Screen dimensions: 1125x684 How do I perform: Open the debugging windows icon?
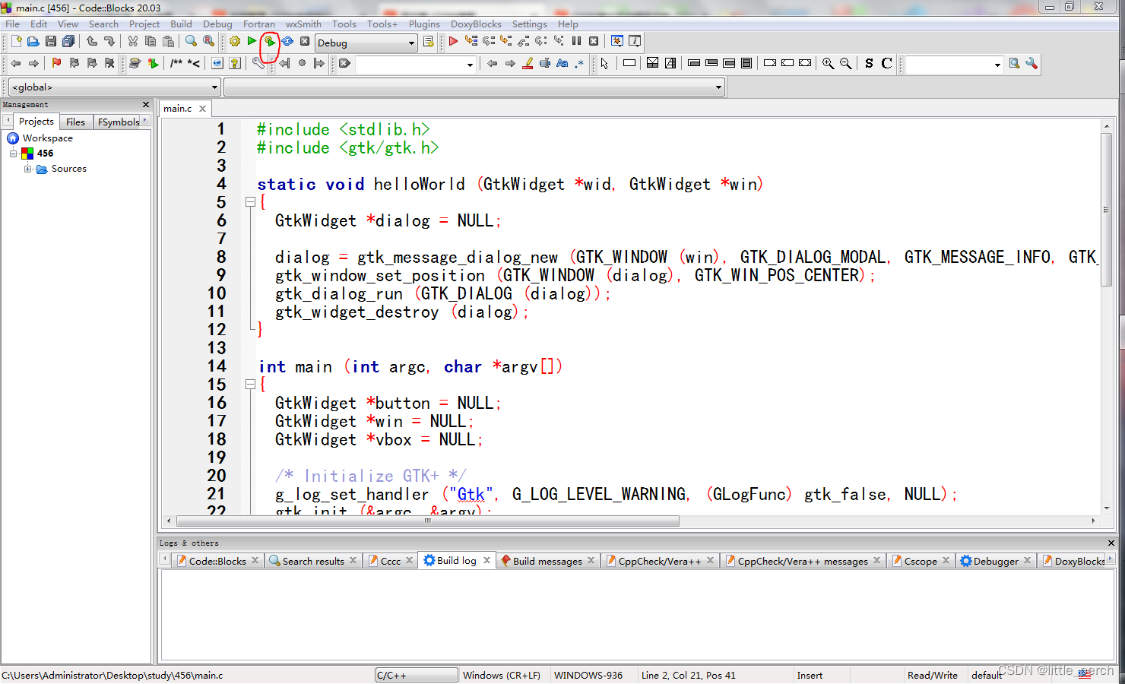(x=617, y=42)
